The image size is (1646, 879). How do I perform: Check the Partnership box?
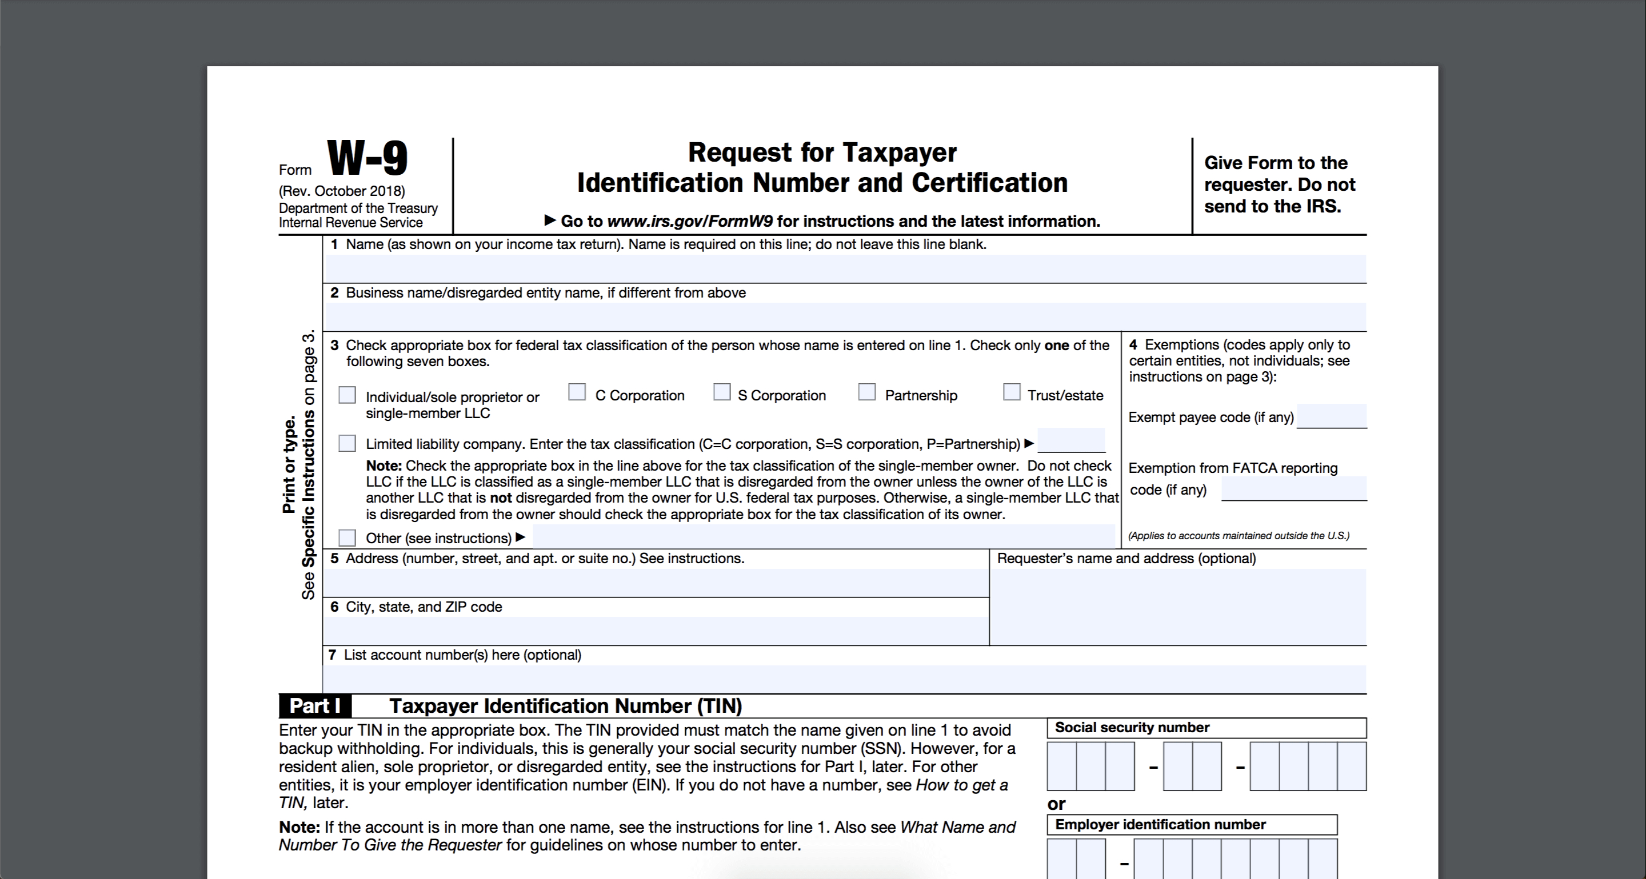click(x=868, y=394)
